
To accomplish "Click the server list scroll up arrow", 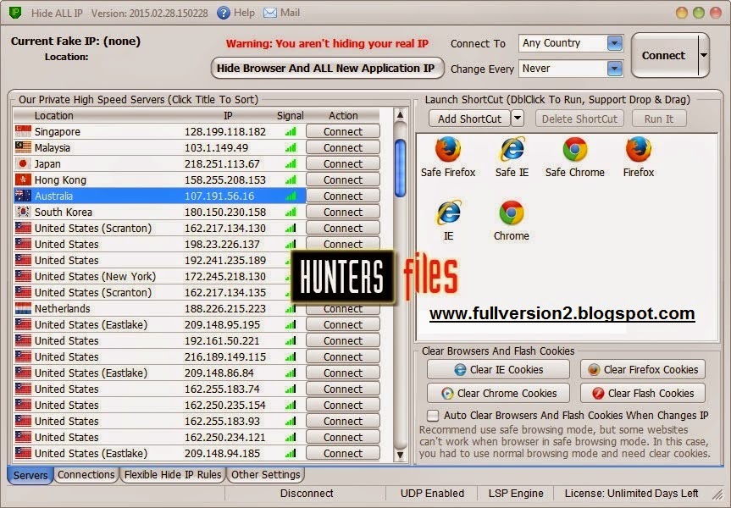I will tap(400, 114).
